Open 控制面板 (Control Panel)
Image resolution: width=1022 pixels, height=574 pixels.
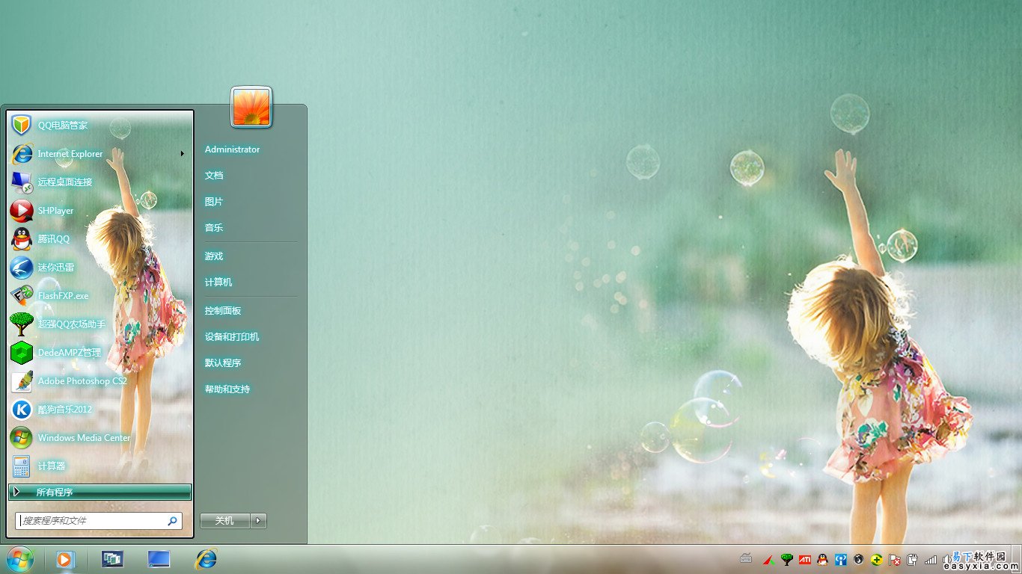223,311
